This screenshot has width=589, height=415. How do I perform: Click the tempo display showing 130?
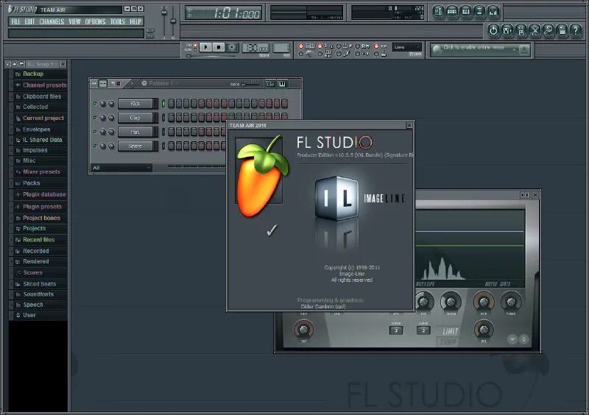tap(255, 48)
